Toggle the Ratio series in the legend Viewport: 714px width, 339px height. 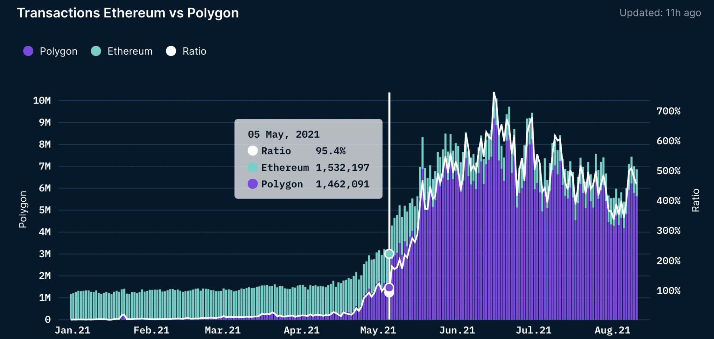(186, 51)
